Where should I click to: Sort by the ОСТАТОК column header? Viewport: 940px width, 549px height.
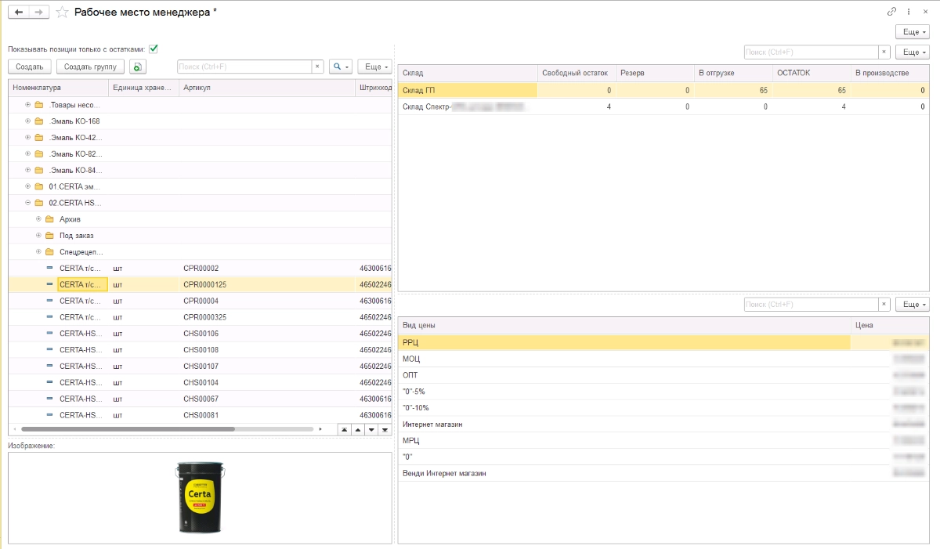[811, 73]
